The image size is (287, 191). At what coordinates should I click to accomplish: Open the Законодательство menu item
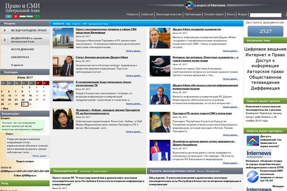point(169,14)
